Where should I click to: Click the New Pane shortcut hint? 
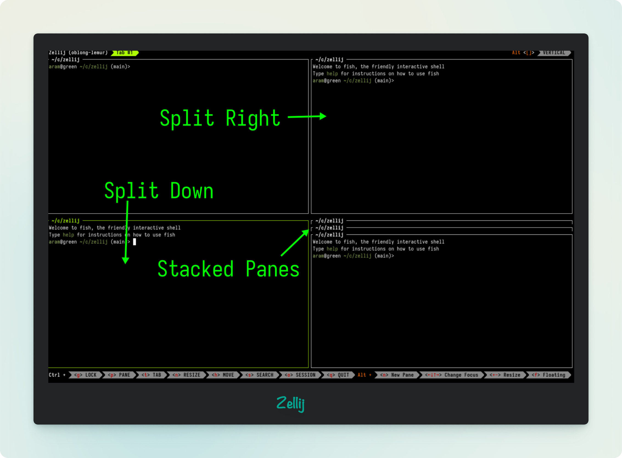(x=397, y=375)
